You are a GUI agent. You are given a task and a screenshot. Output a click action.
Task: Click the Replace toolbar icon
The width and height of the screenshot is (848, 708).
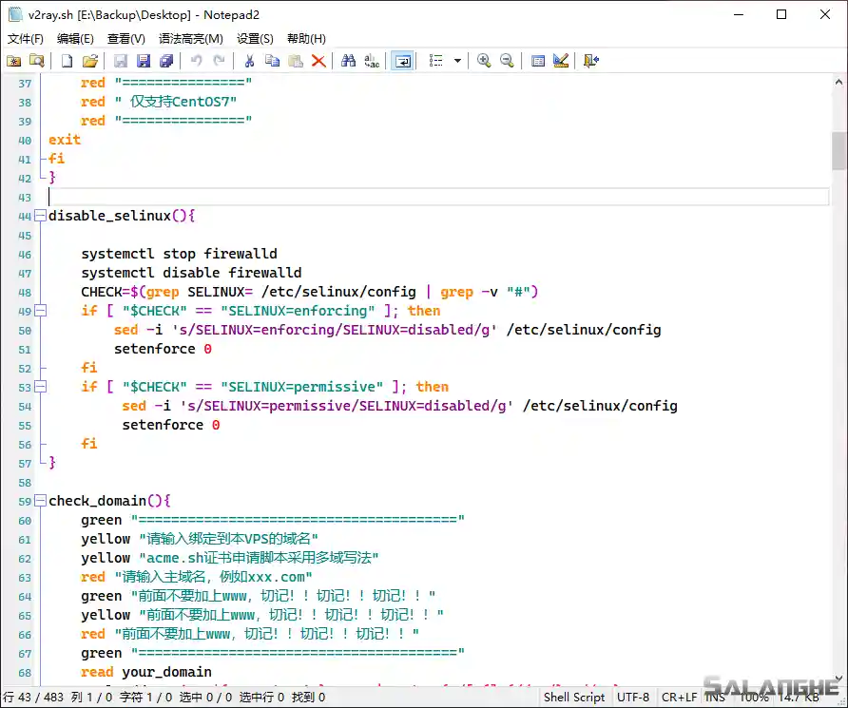pyautogui.click(x=372, y=61)
